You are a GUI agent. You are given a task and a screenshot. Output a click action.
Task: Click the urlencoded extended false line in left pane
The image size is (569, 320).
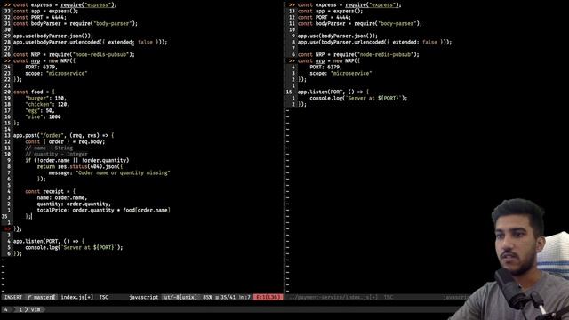pyautogui.click(x=91, y=42)
